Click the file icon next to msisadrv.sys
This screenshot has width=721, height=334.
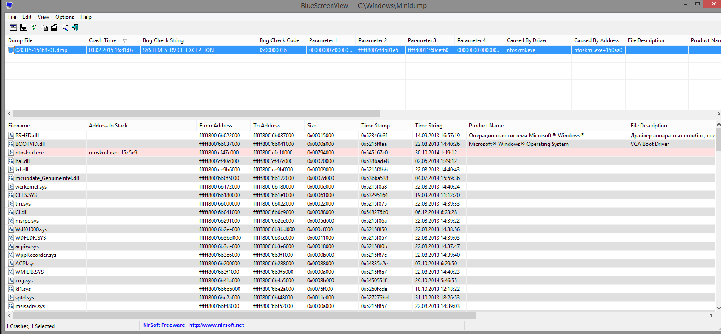click(x=11, y=306)
